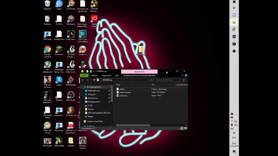Launch Northgard desktop shortcut
The width and height of the screenshot is (278, 156).
[x=71, y=20]
